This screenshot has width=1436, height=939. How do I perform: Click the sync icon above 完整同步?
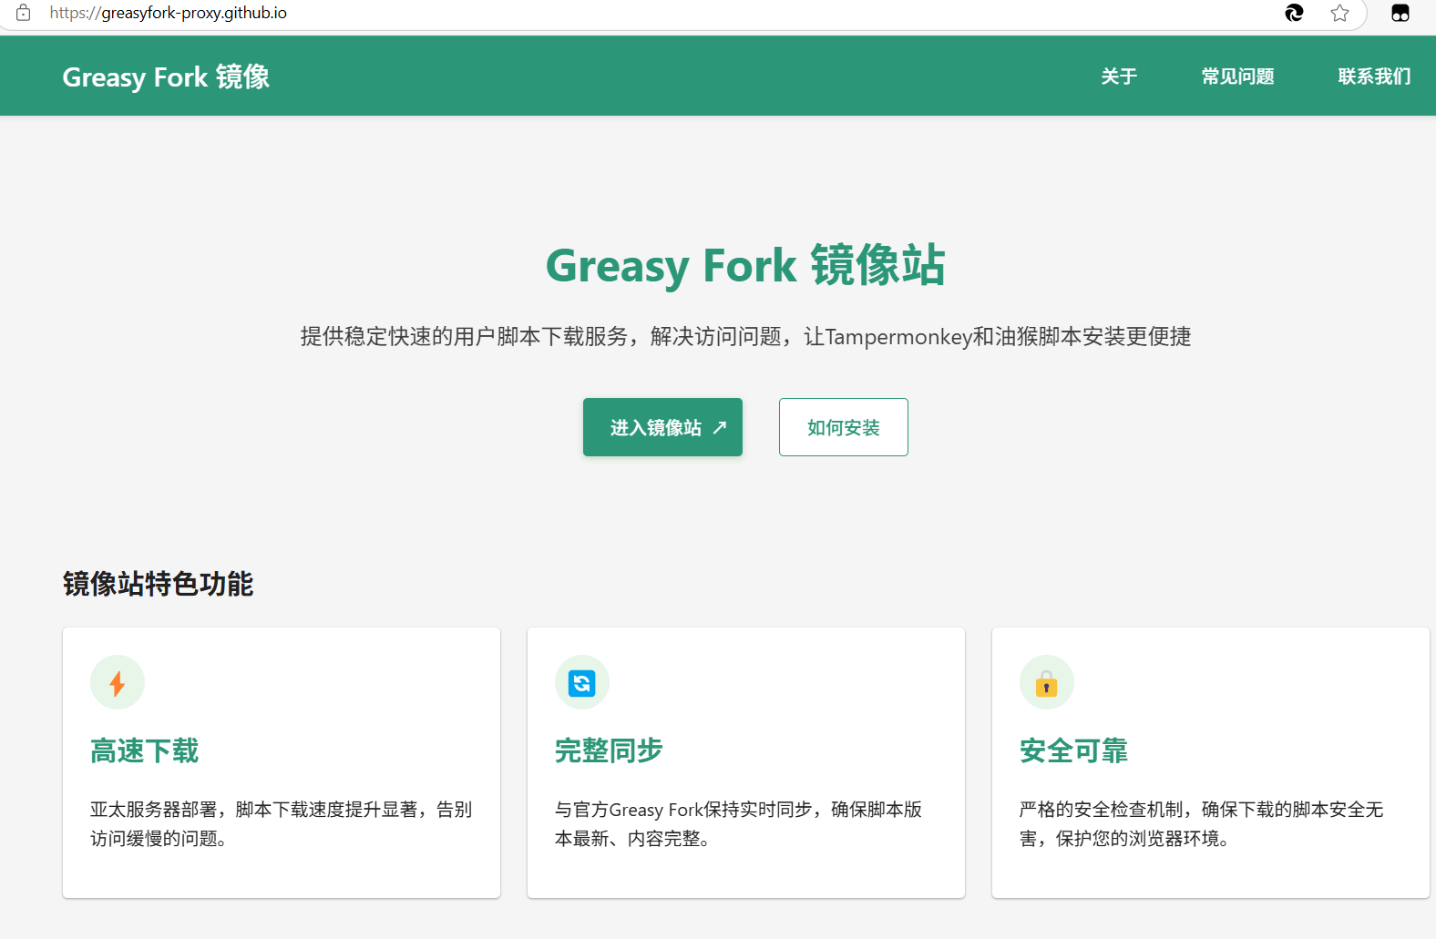point(582,682)
